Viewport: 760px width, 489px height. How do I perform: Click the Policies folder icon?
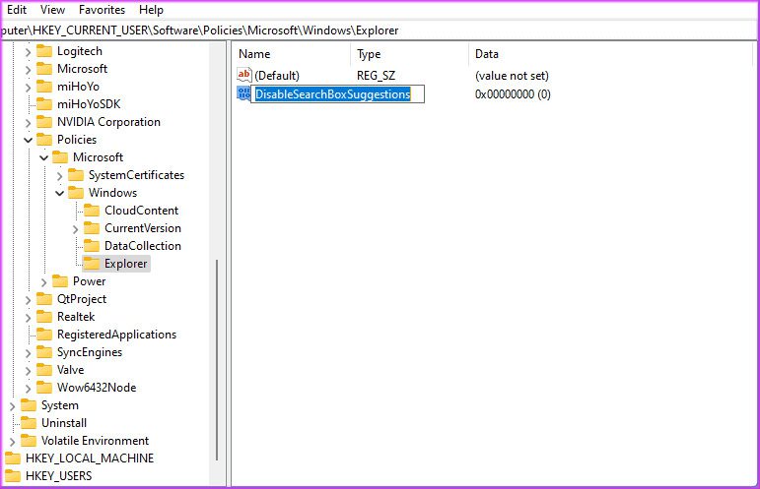(x=44, y=140)
